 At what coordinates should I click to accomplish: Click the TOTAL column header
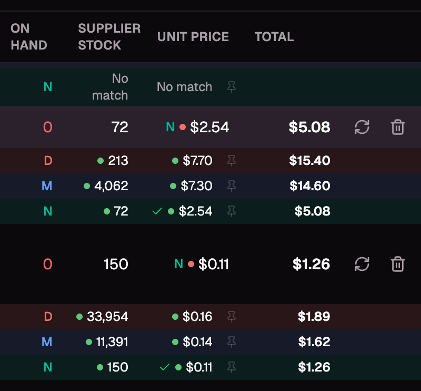274,37
